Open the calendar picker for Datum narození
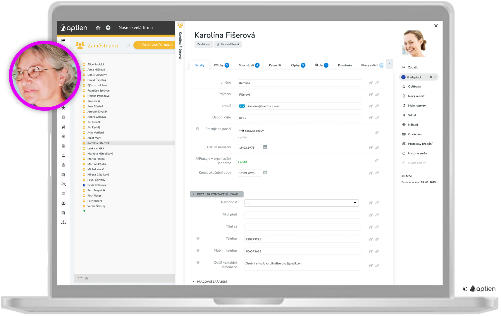 point(265,147)
